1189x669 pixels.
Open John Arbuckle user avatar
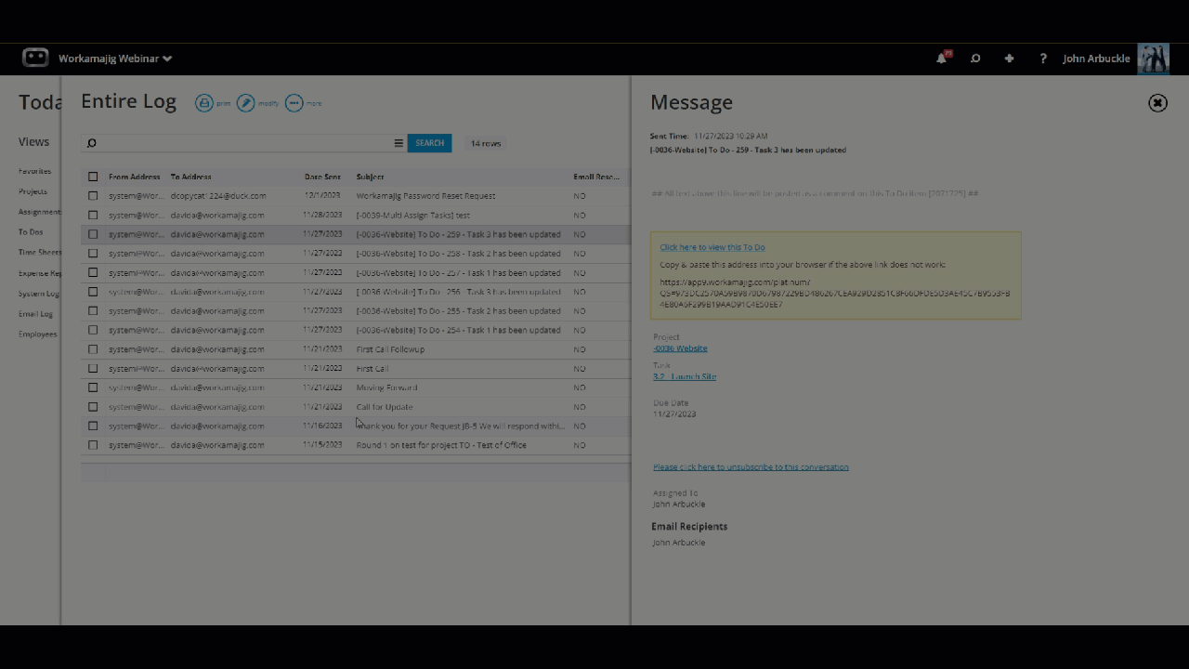click(x=1153, y=59)
